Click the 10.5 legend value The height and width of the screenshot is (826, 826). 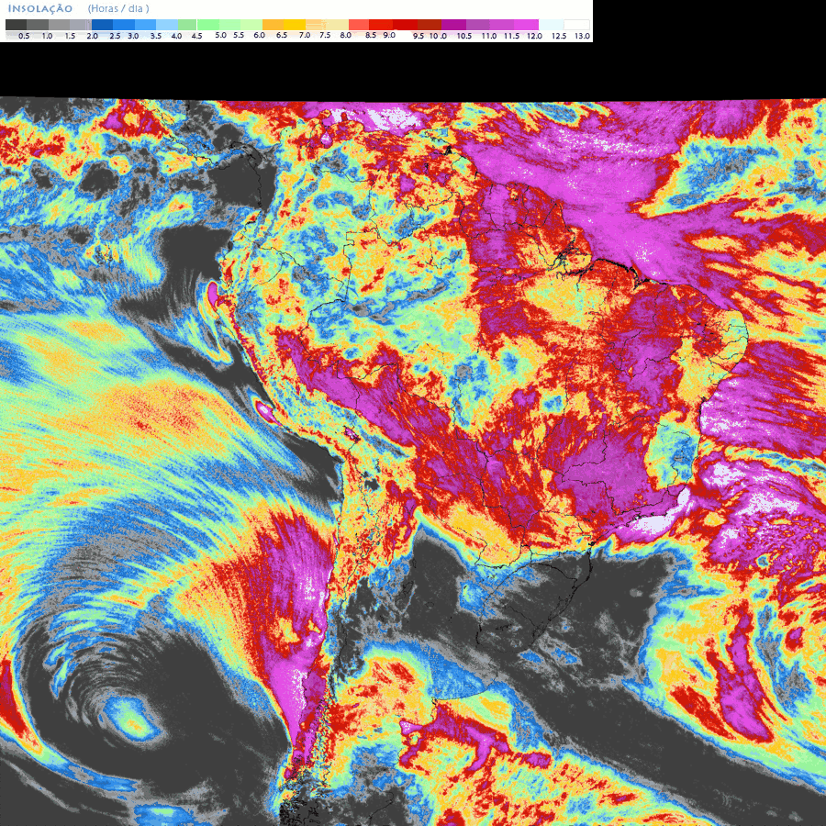(464, 36)
